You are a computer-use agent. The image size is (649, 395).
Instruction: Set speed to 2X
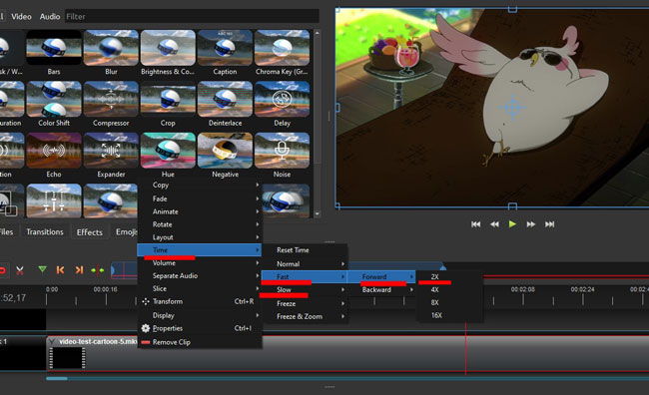[449, 276]
